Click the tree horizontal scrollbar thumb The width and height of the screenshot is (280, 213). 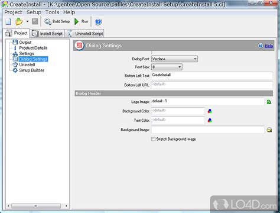click(36, 206)
